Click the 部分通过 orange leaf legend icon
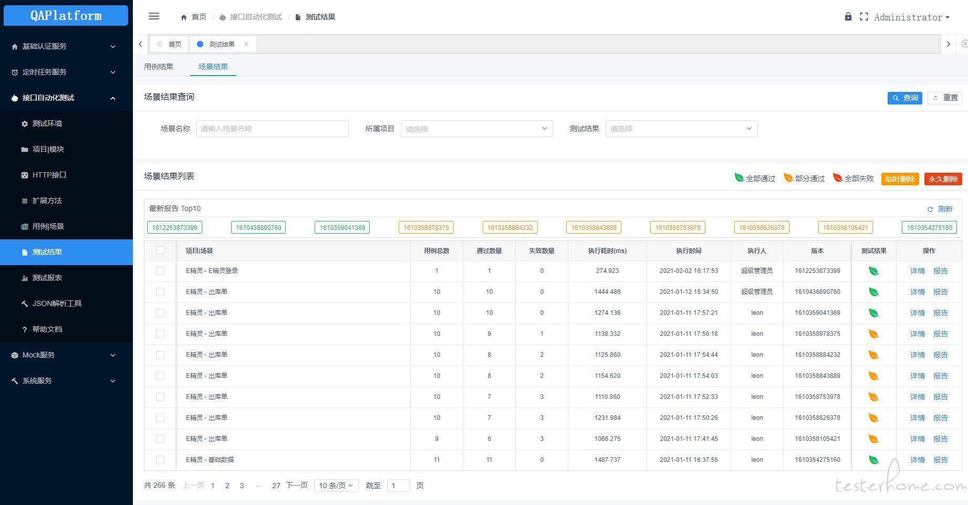The height and width of the screenshot is (505, 968). 788,177
